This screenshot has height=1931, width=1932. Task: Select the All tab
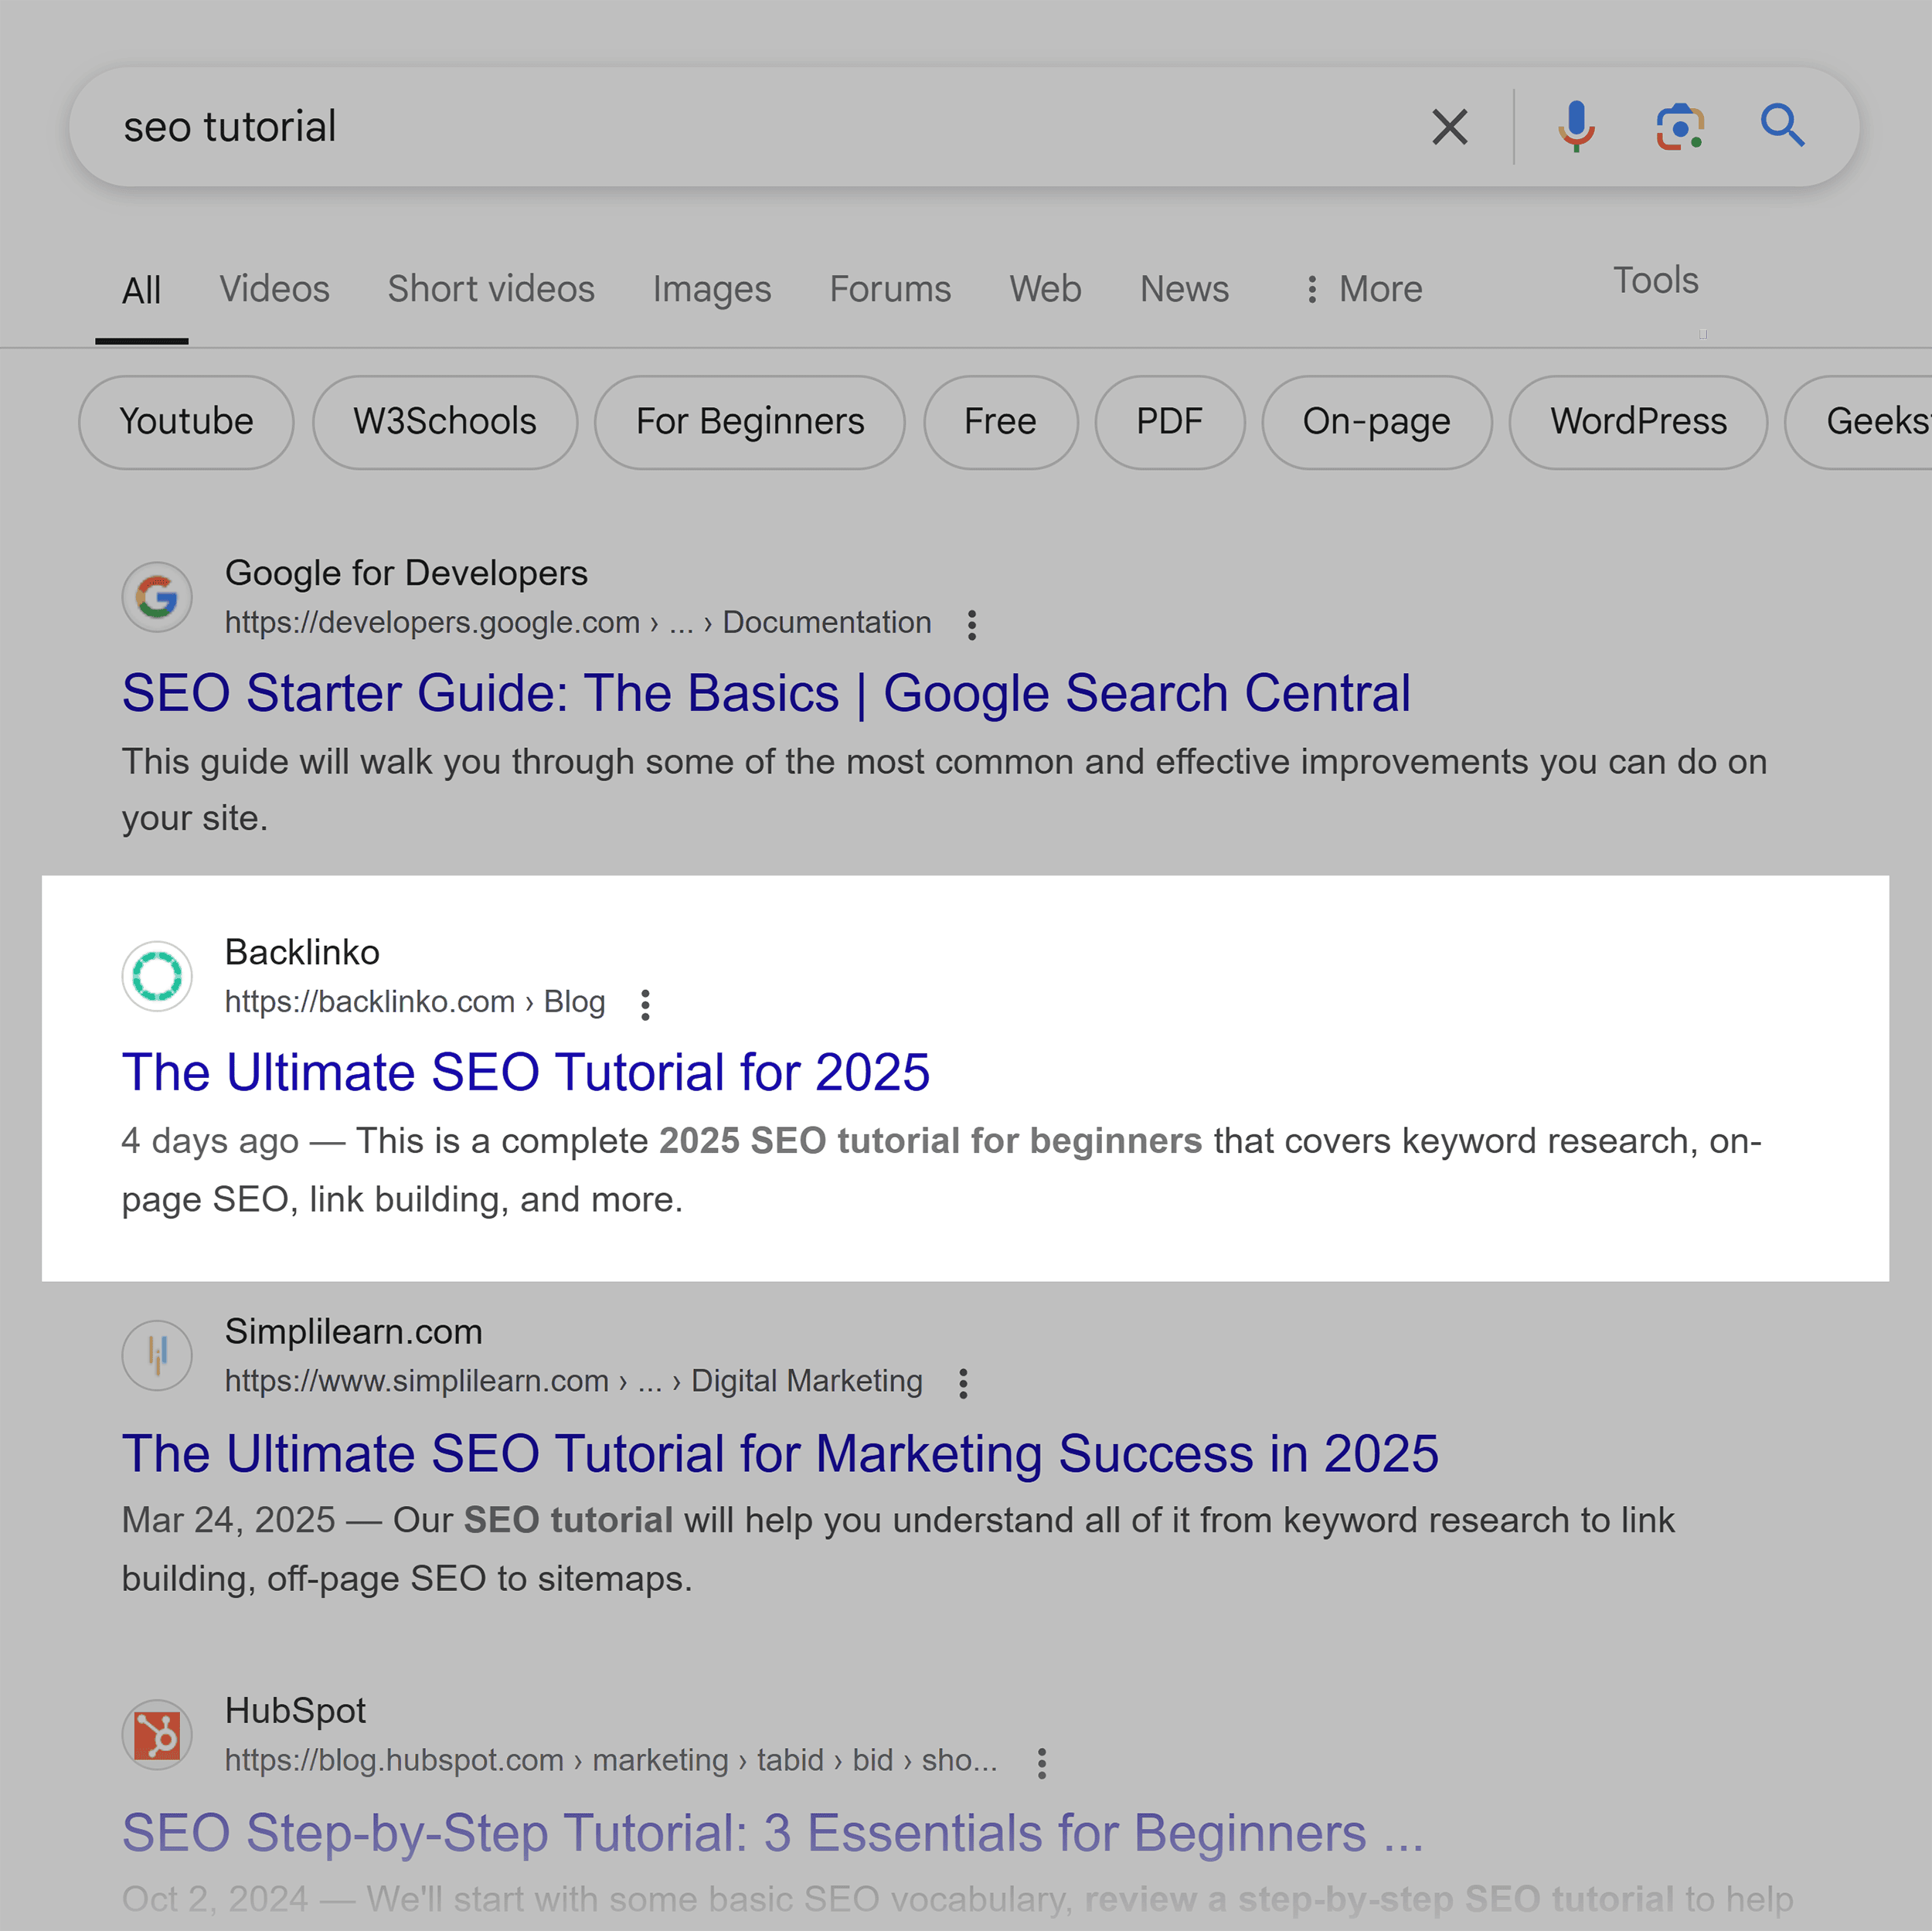pos(141,290)
